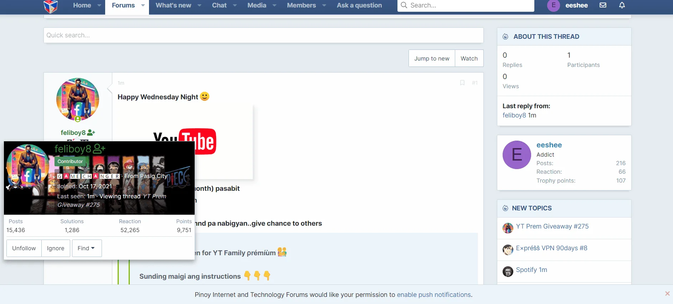This screenshot has height=304, width=673.
Task: Click Ignore in feliboy8 popup
Action: coord(56,248)
